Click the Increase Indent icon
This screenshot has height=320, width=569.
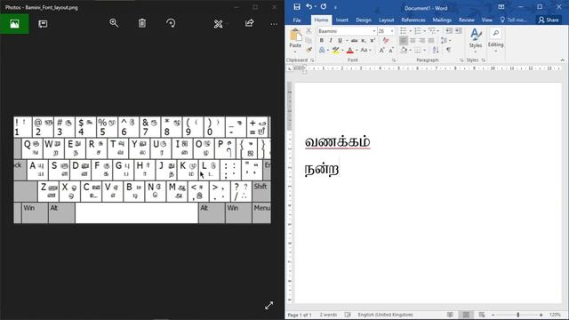459,31
